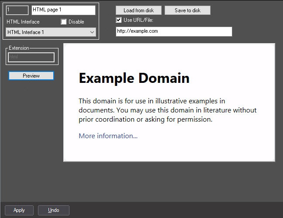Viewport: 283px width, 218px height.
Task: Click the HTML page 1 name field
Action: click(x=63, y=10)
